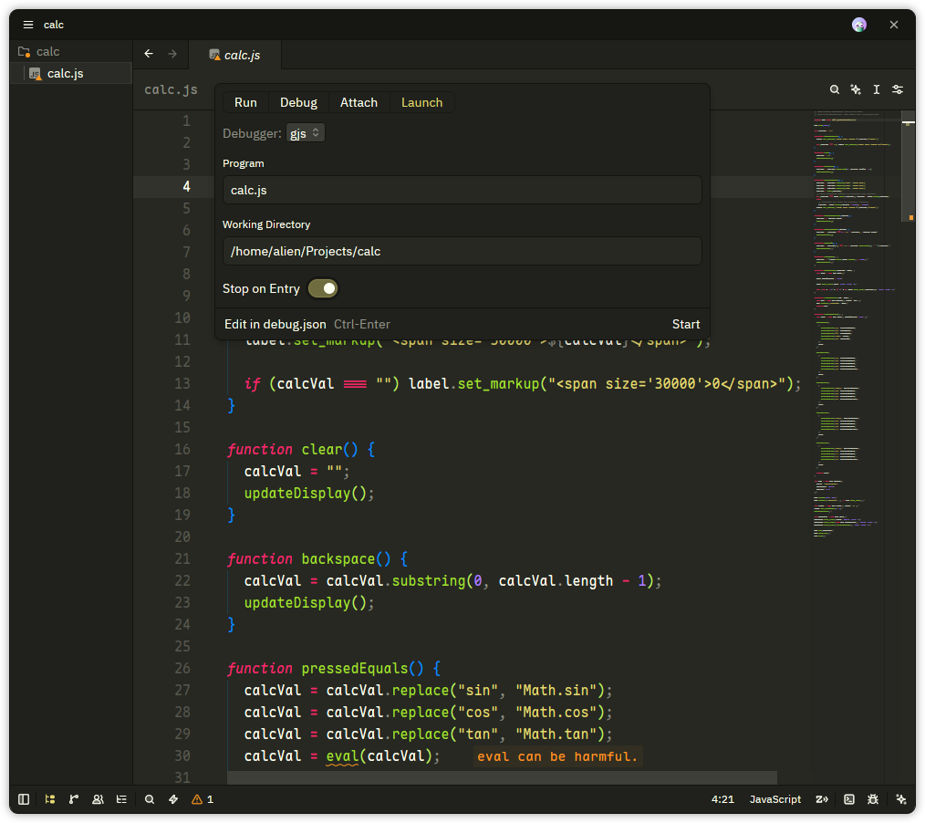Click 'function backspace()' code line

tap(317, 558)
